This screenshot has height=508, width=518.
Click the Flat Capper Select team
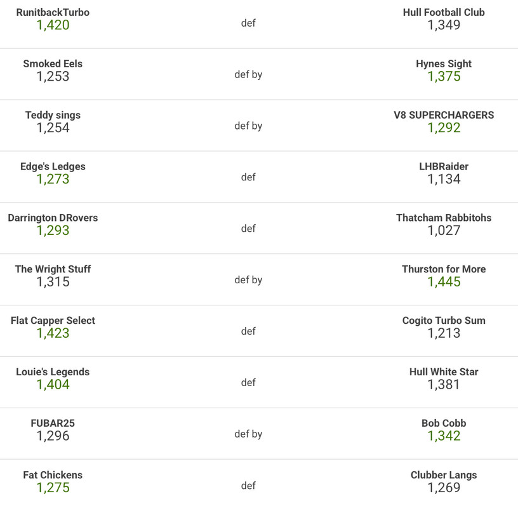click(53, 321)
